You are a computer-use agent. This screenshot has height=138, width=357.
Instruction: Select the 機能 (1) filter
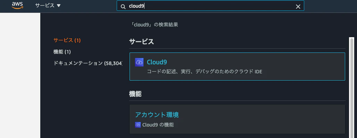tap(62, 52)
